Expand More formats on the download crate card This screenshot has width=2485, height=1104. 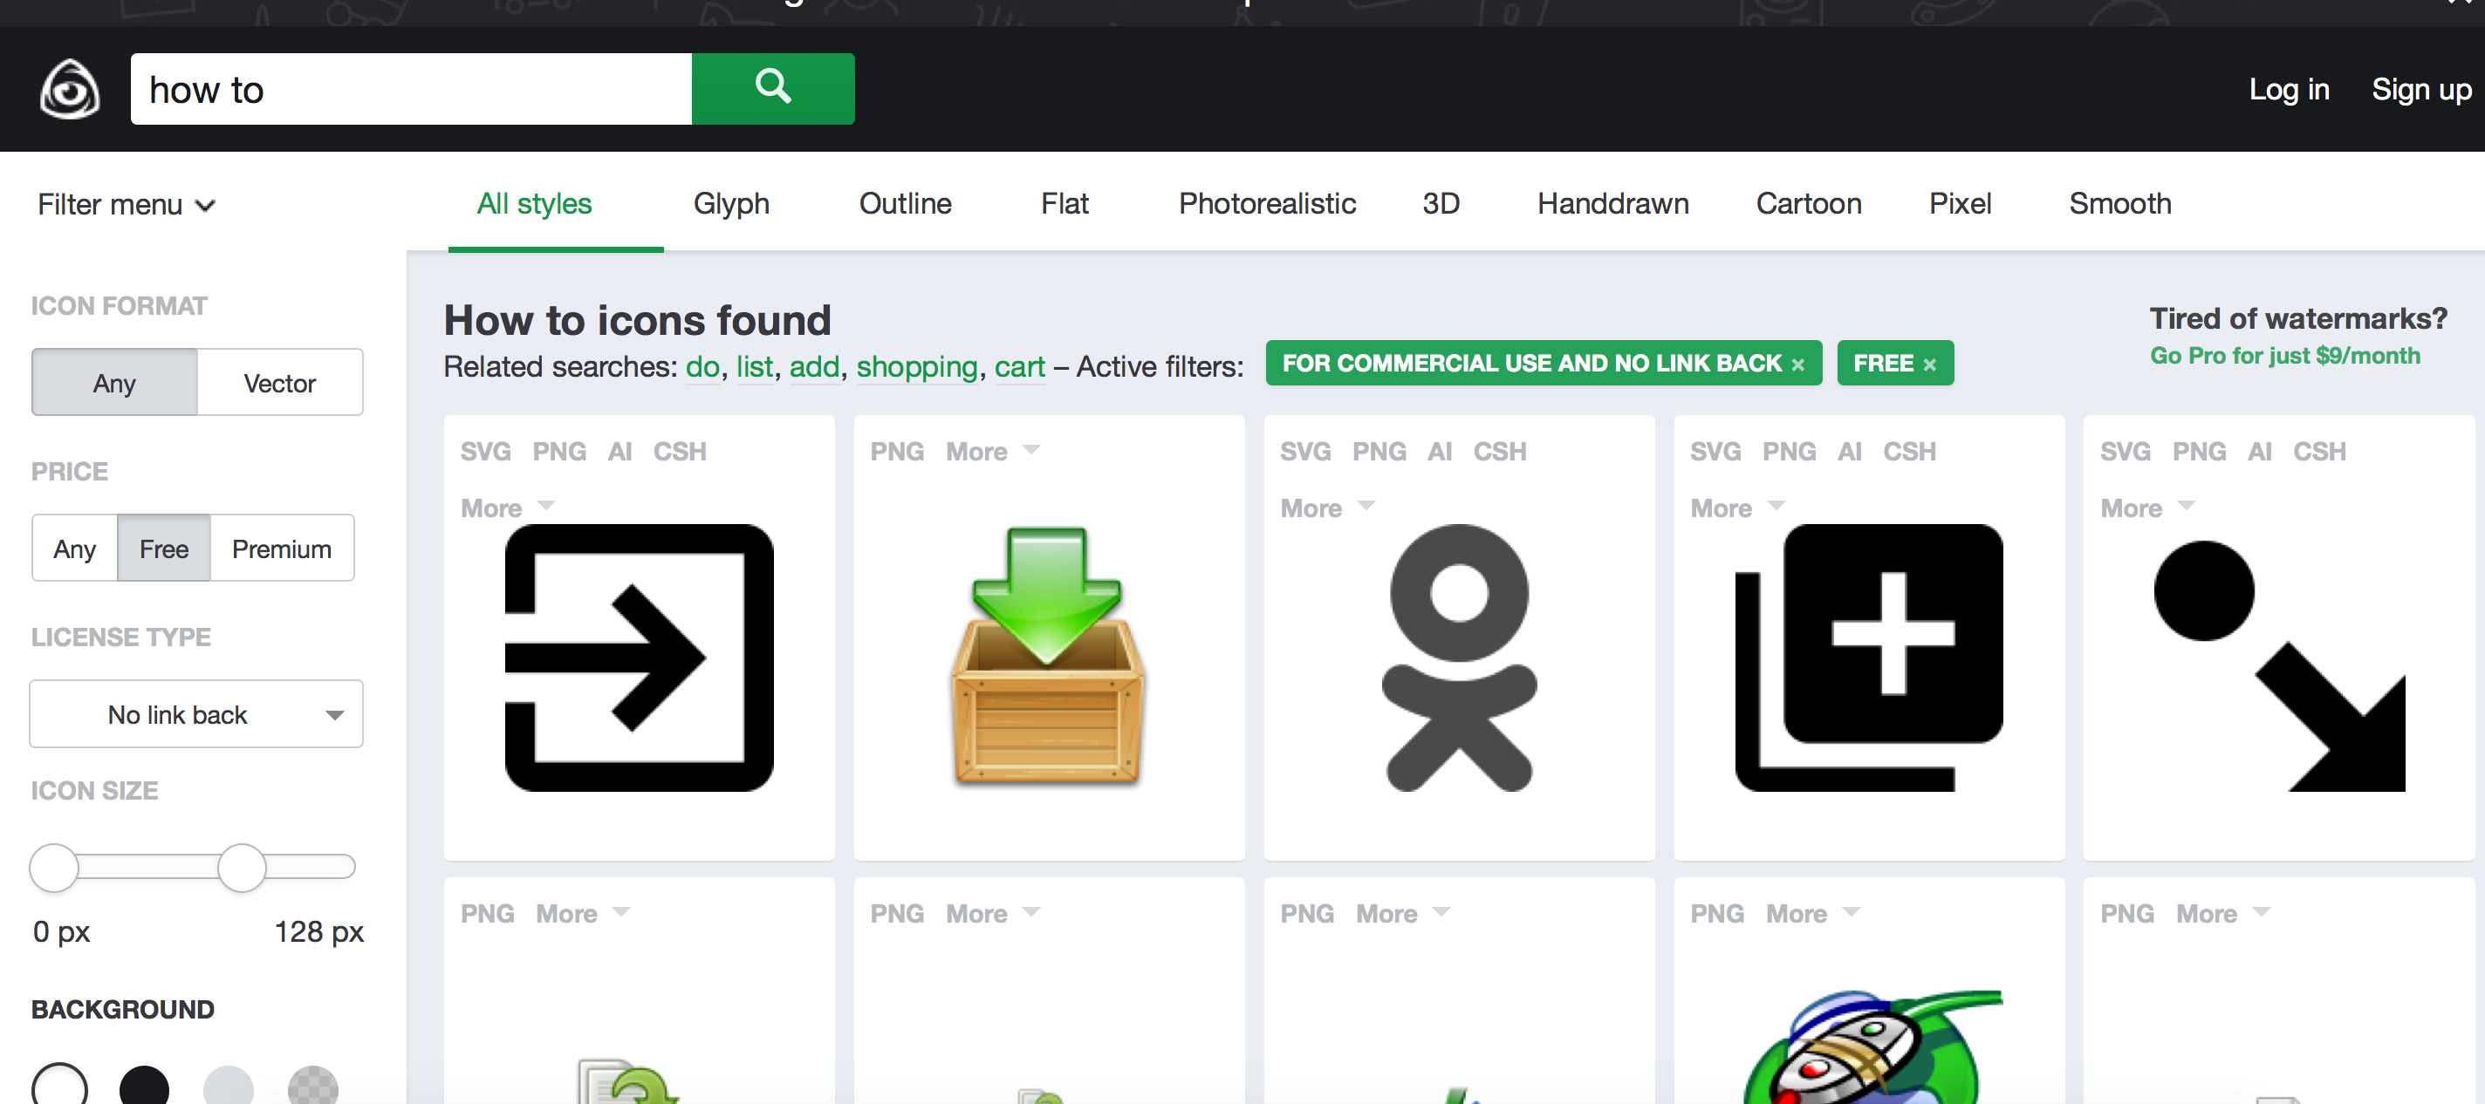click(x=994, y=451)
